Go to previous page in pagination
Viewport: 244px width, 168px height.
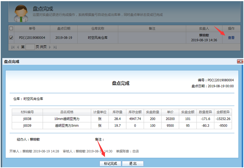tap(18, 47)
